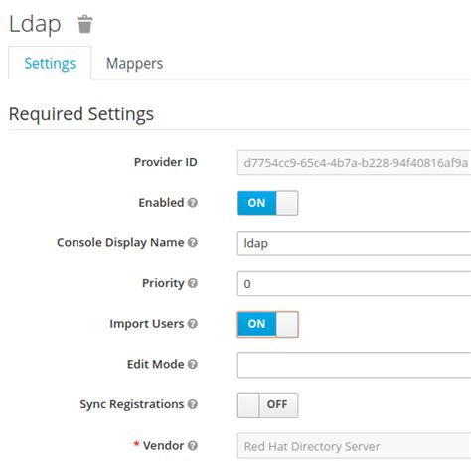The image size is (471, 474).
Task: Open the Edit Mode dropdown
Action: pos(354,365)
